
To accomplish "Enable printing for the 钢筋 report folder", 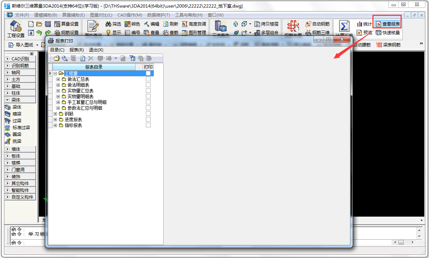I will point(148,114).
